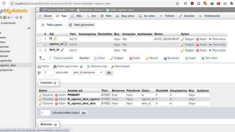Viewport: 235px width, 132px height.
Task: Click Tablo yapısı button
Action: coord(51,25)
